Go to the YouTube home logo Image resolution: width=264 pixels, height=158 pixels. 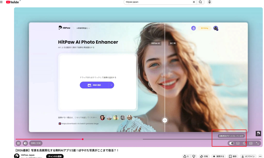point(12,2)
